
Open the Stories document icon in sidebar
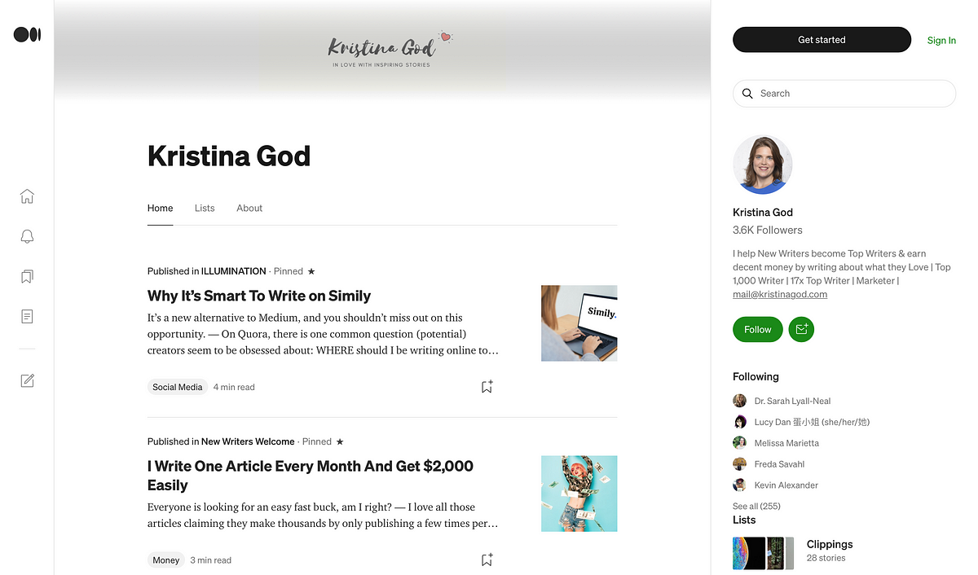click(x=27, y=316)
